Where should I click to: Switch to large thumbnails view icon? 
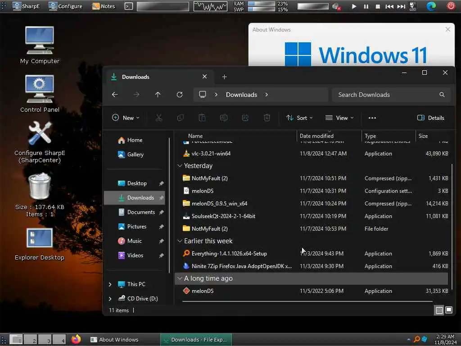[449, 310]
